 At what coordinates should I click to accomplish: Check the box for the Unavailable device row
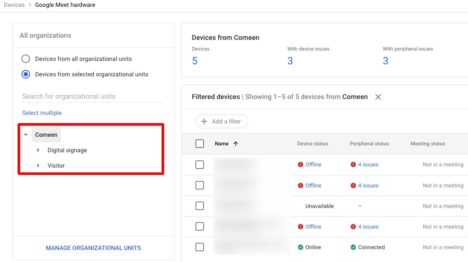(x=200, y=206)
